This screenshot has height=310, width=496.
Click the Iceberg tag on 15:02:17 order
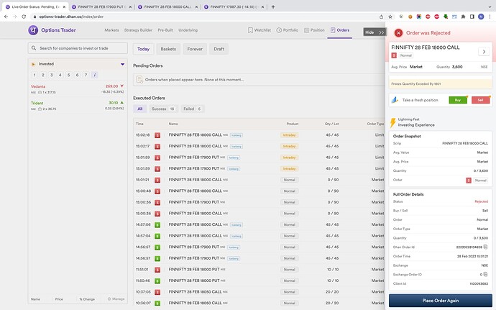point(236,146)
